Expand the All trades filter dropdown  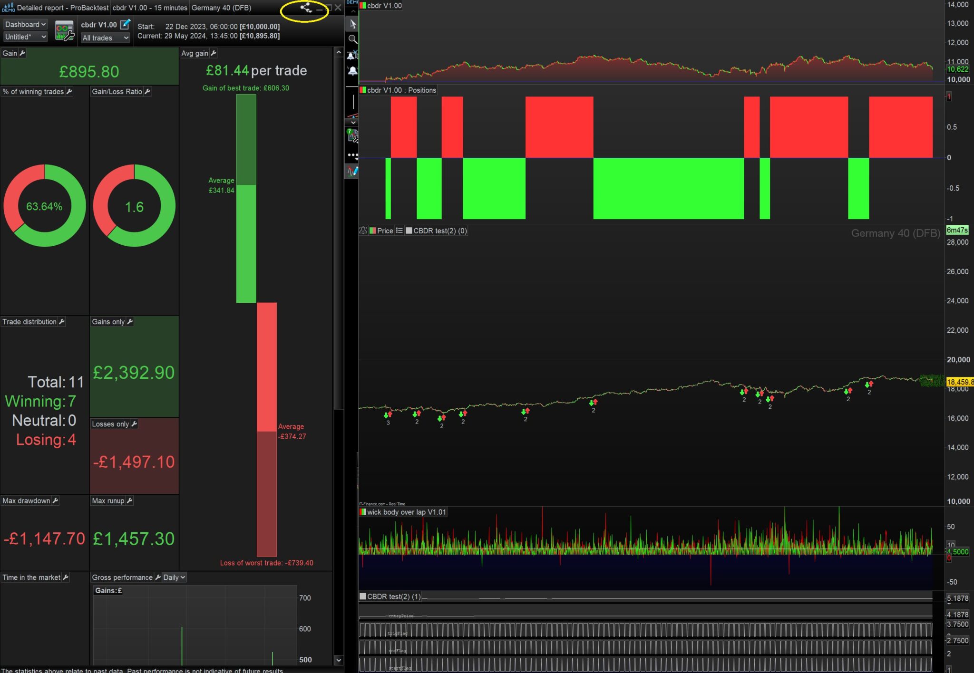pyautogui.click(x=105, y=38)
